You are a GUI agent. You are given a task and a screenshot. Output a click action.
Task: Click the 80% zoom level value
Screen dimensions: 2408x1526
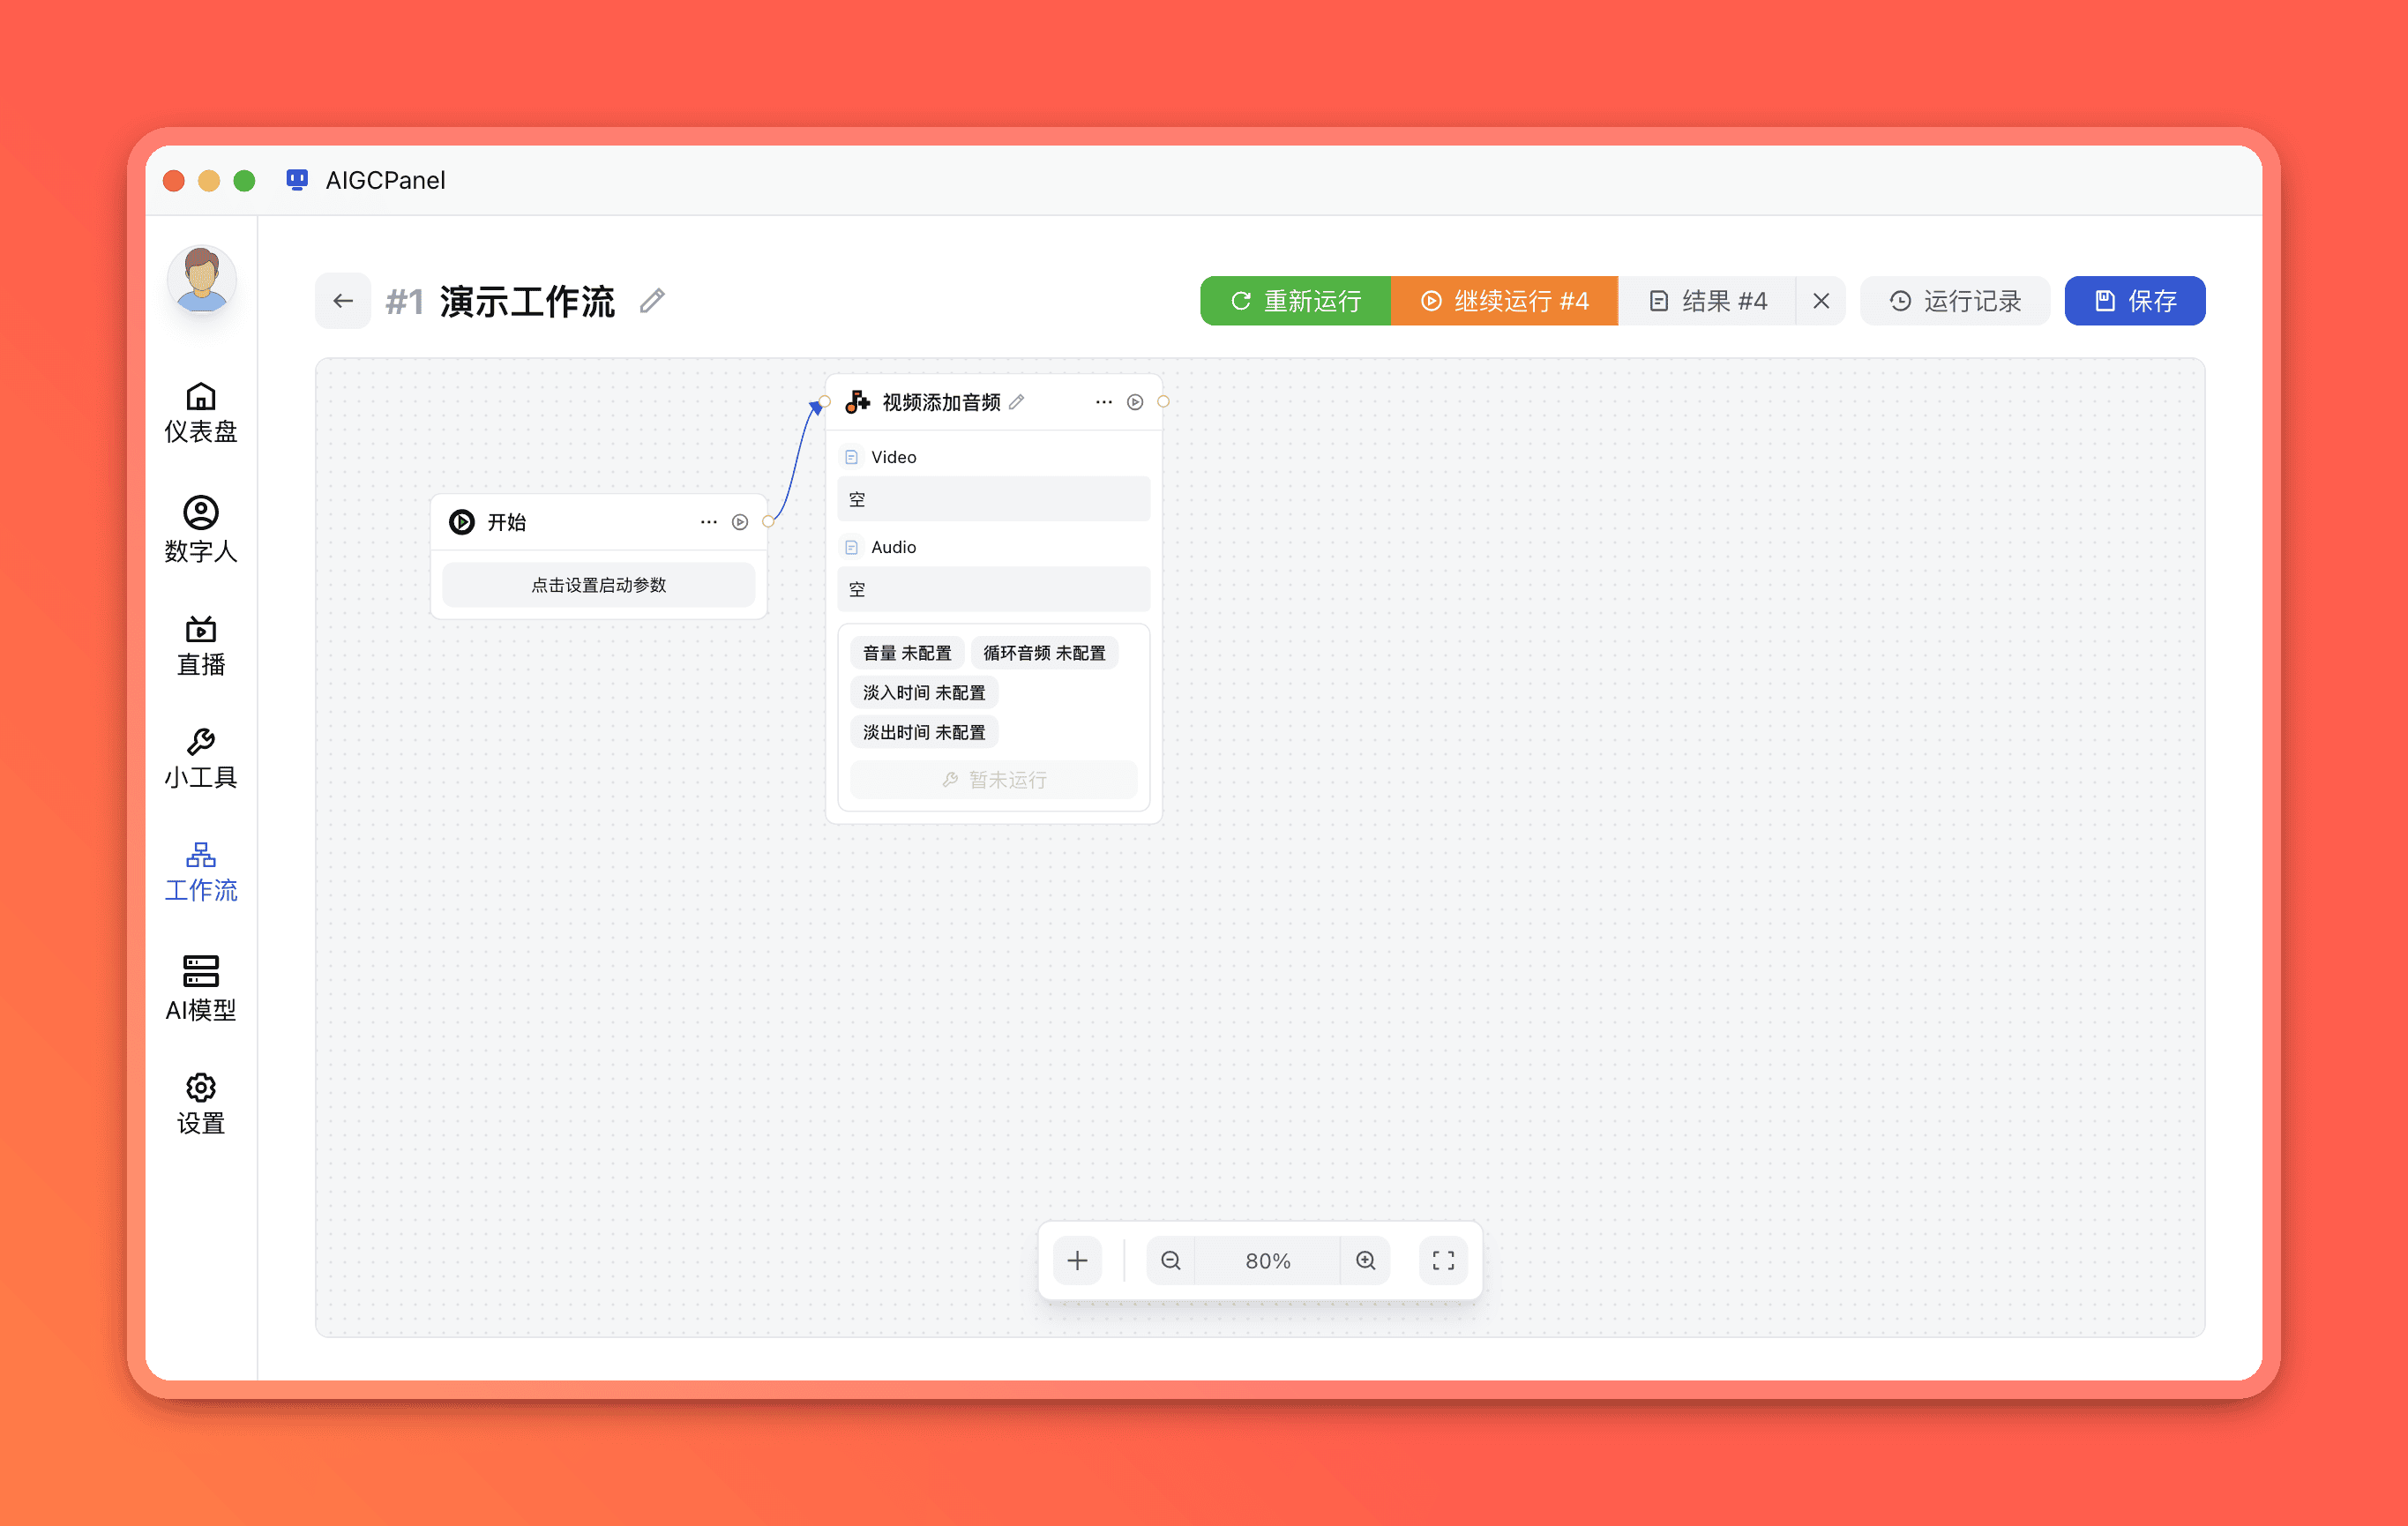pos(1268,1261)
